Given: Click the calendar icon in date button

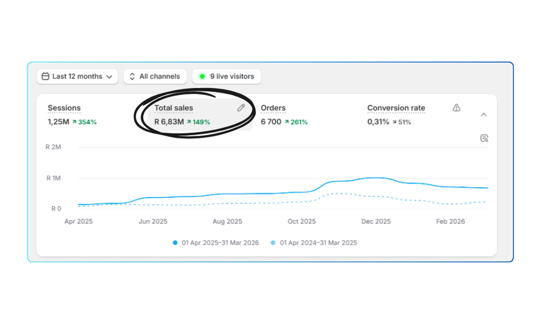Looking at the screenshot, I should coord(45,77).
